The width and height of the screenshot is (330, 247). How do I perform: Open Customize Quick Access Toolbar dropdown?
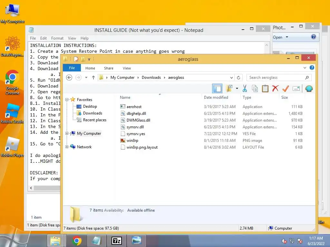click(x=89, y=59)
